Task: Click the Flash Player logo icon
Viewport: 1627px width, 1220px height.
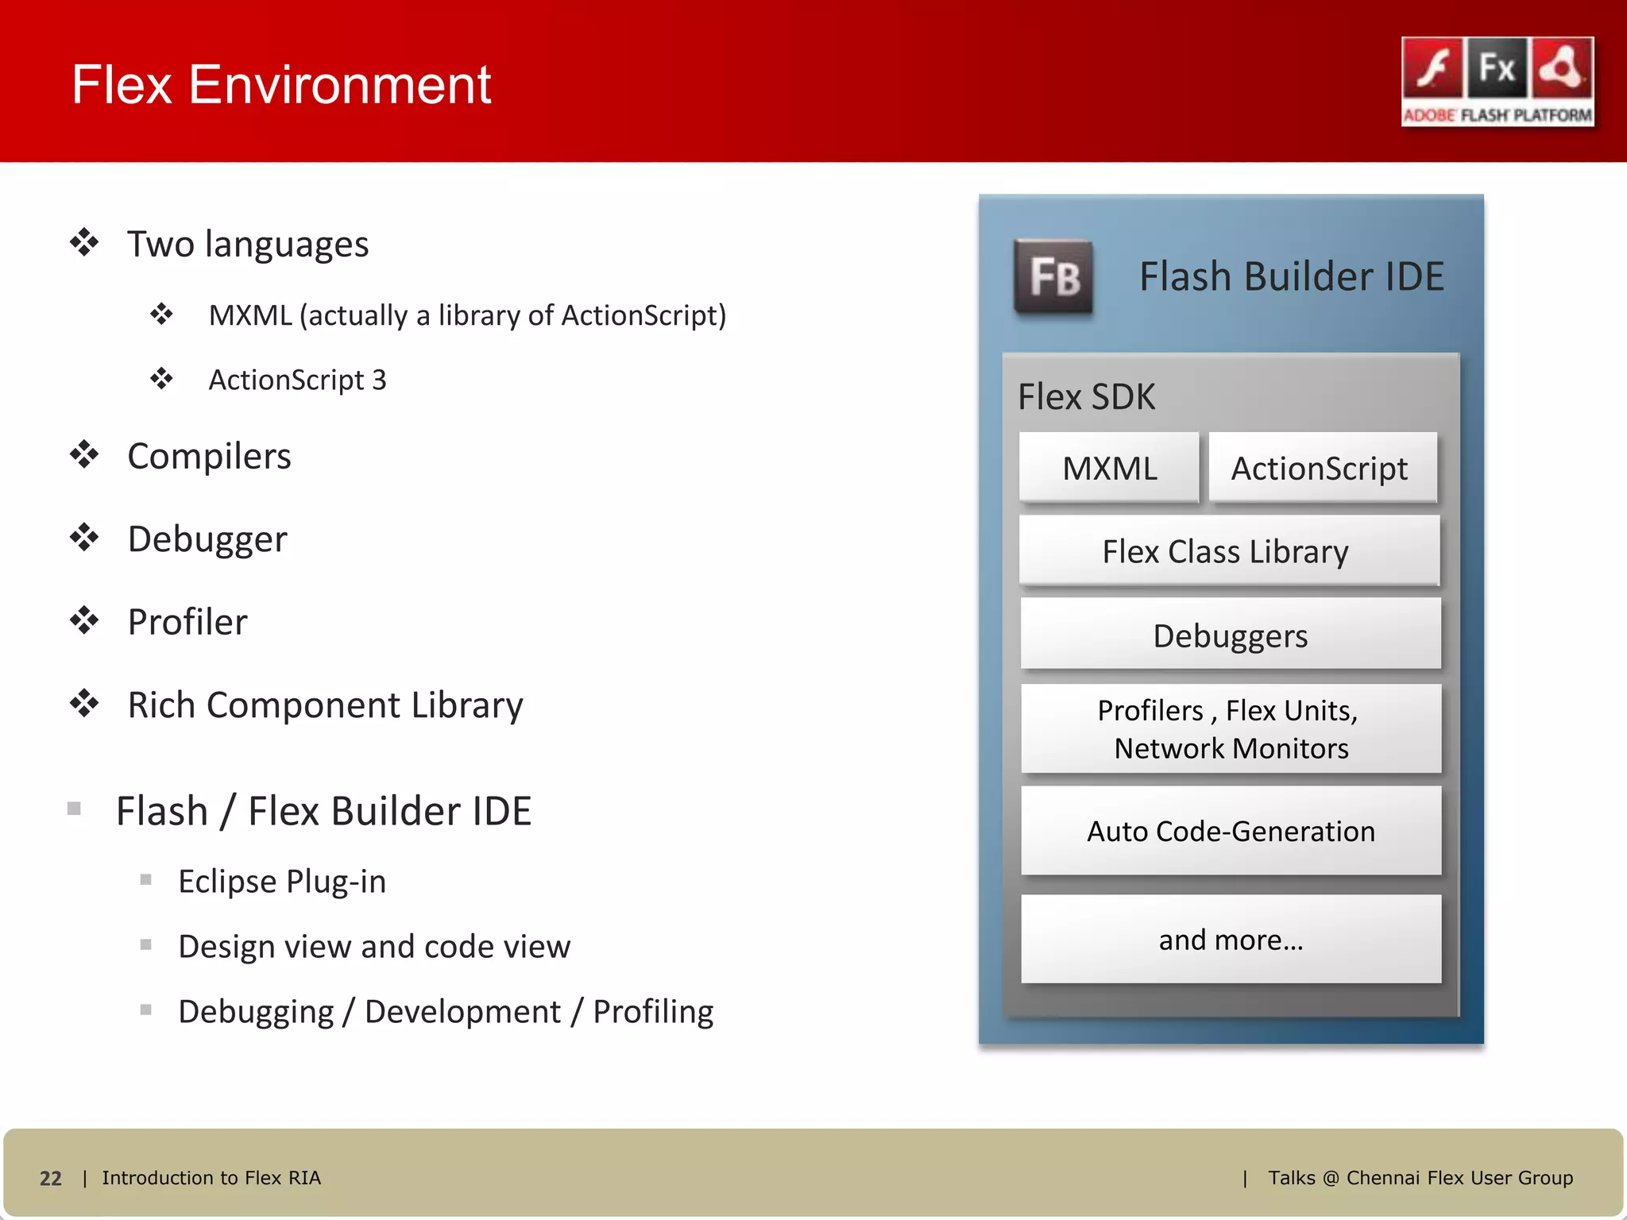Action: 1432,69
